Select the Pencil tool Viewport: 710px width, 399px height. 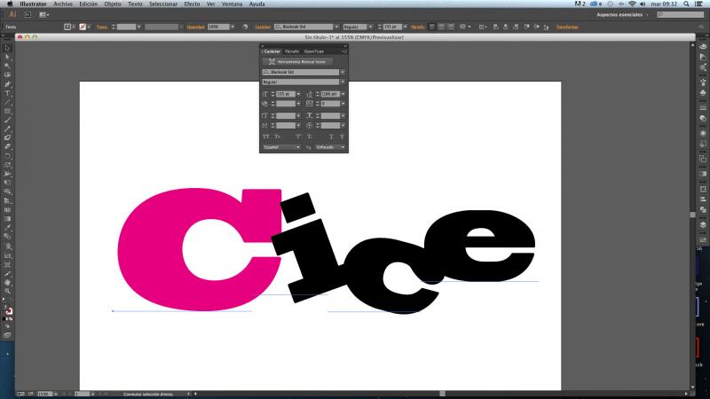click(8, 129)
